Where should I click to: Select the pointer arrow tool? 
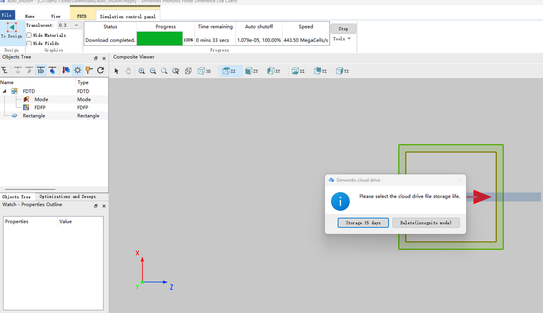117,71
